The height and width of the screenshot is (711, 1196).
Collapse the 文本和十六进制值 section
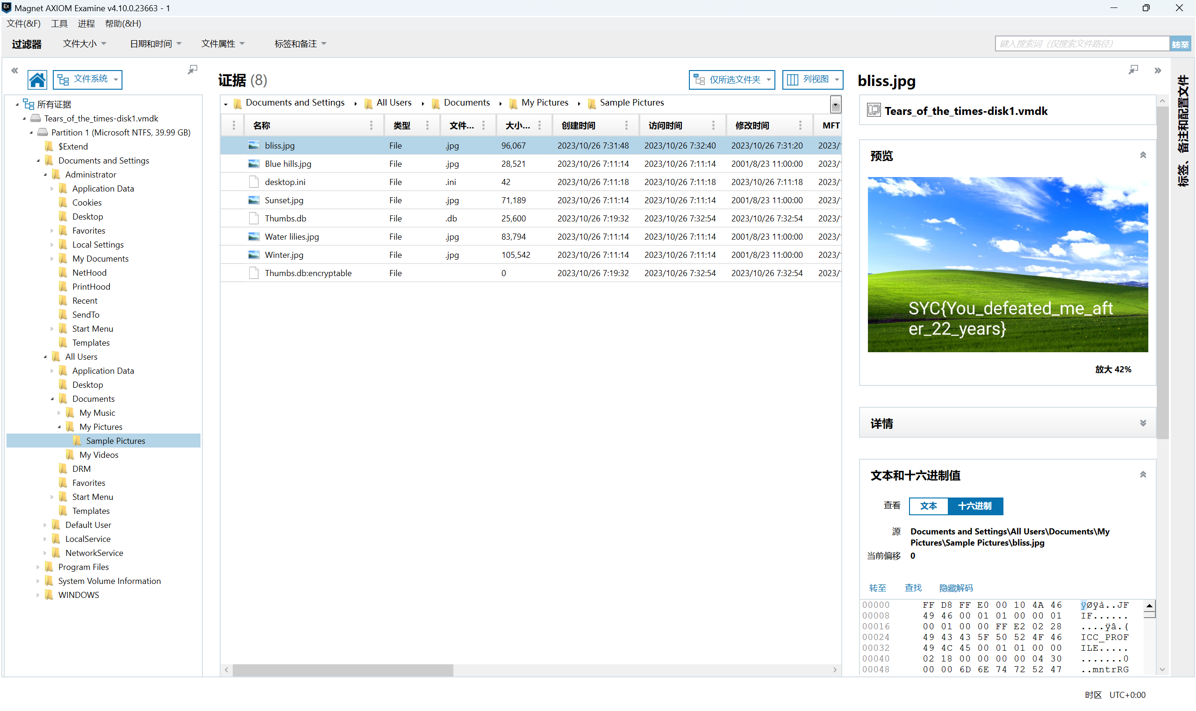(1143, 475)
